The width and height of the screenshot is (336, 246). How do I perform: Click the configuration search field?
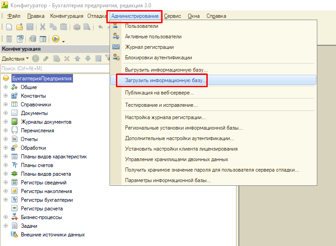coord(55,68)
